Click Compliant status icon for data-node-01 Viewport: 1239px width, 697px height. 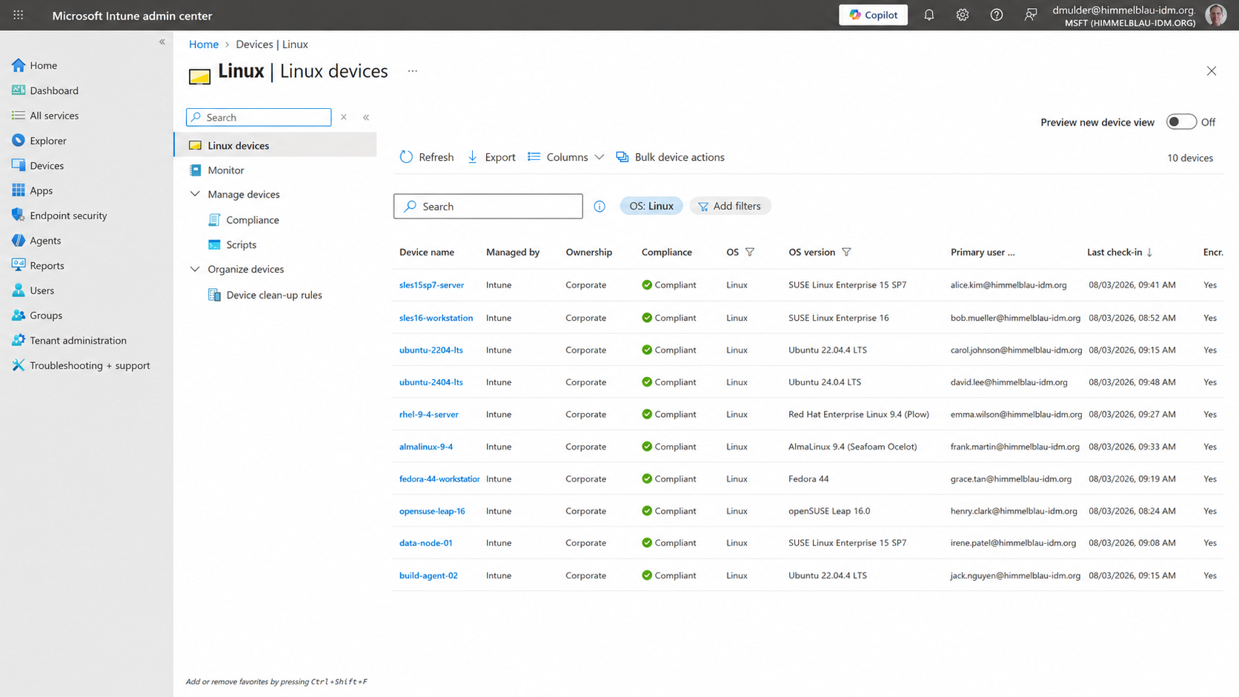[x=647, y=543]
